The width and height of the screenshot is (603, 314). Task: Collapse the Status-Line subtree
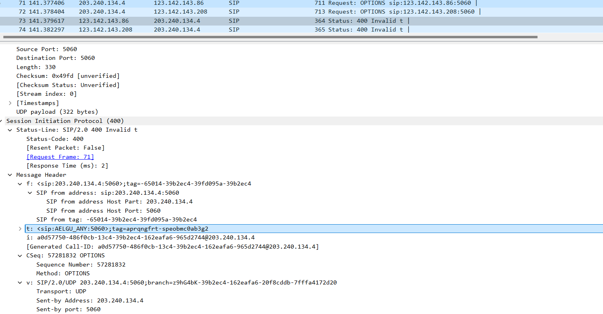[x=10, y=130]
